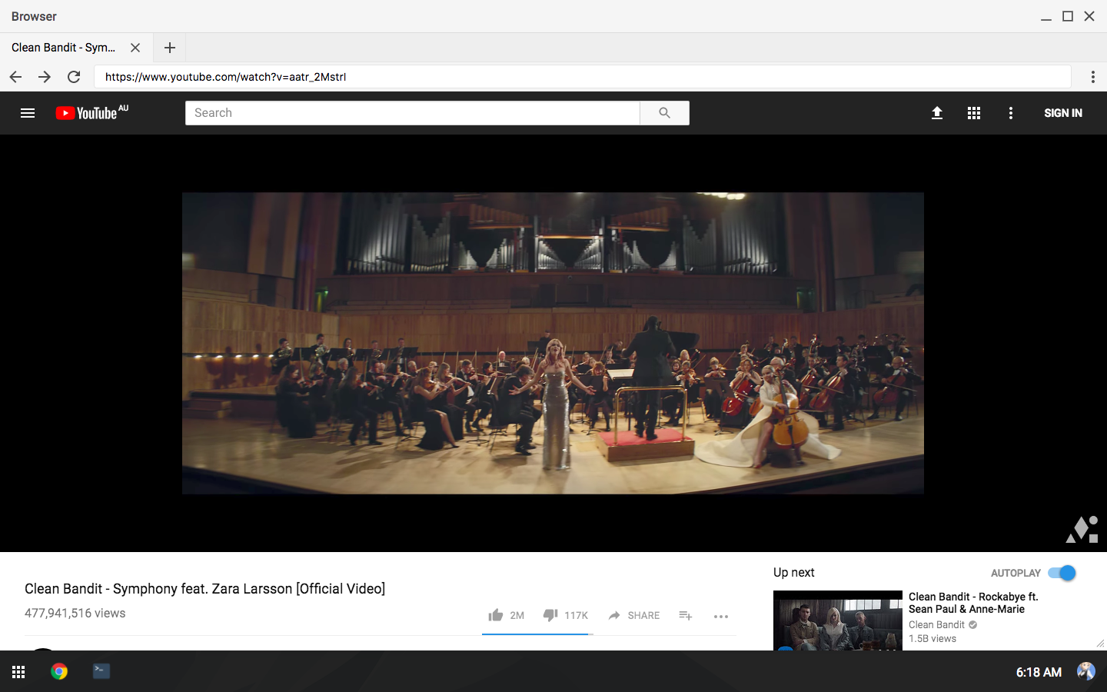Open the Rockabye video thumbnail

click(x=837, y=620)
